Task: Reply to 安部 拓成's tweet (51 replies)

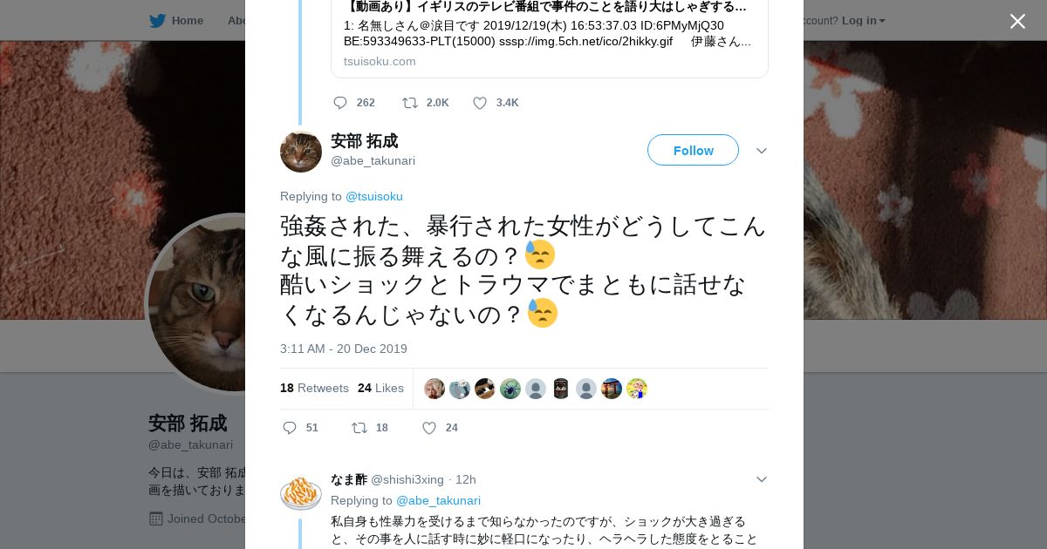Action: (x=291, y=428)
